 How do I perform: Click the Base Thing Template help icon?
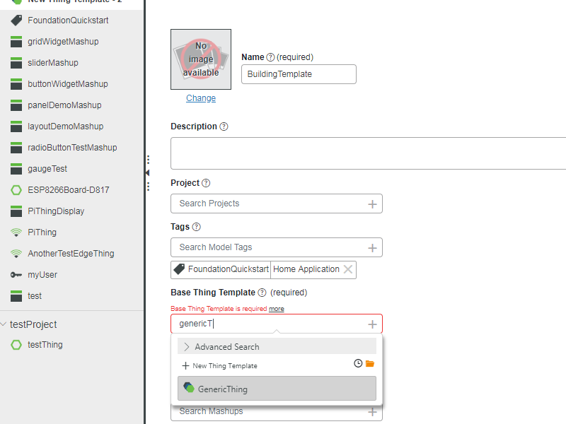coord(262,292)
